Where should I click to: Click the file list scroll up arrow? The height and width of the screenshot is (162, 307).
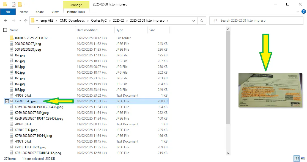point(228,29)
